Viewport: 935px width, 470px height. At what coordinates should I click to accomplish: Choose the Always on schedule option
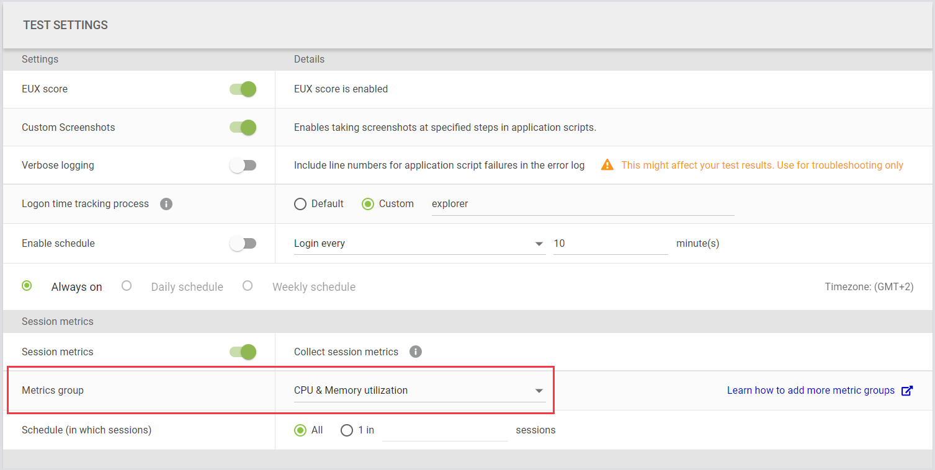(x=27, y=286)
